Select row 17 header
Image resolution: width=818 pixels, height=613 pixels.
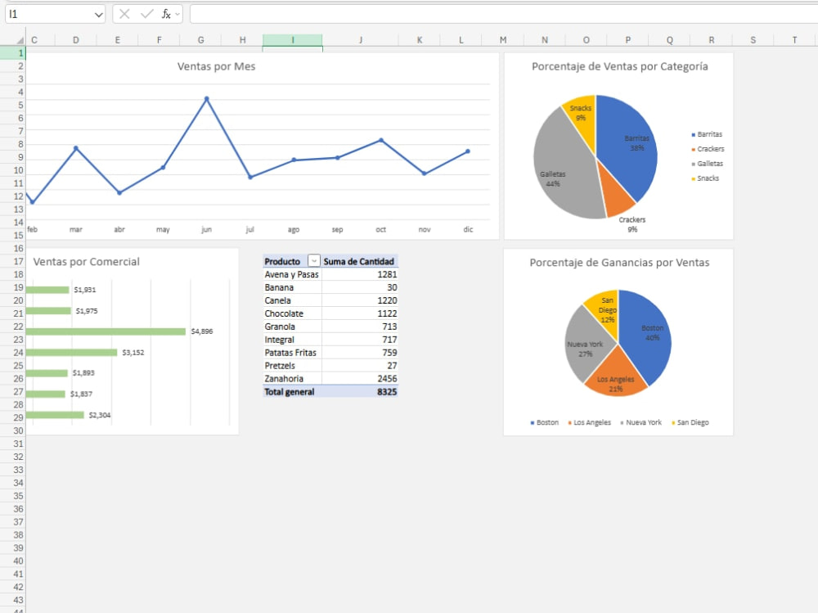point(12,261)
